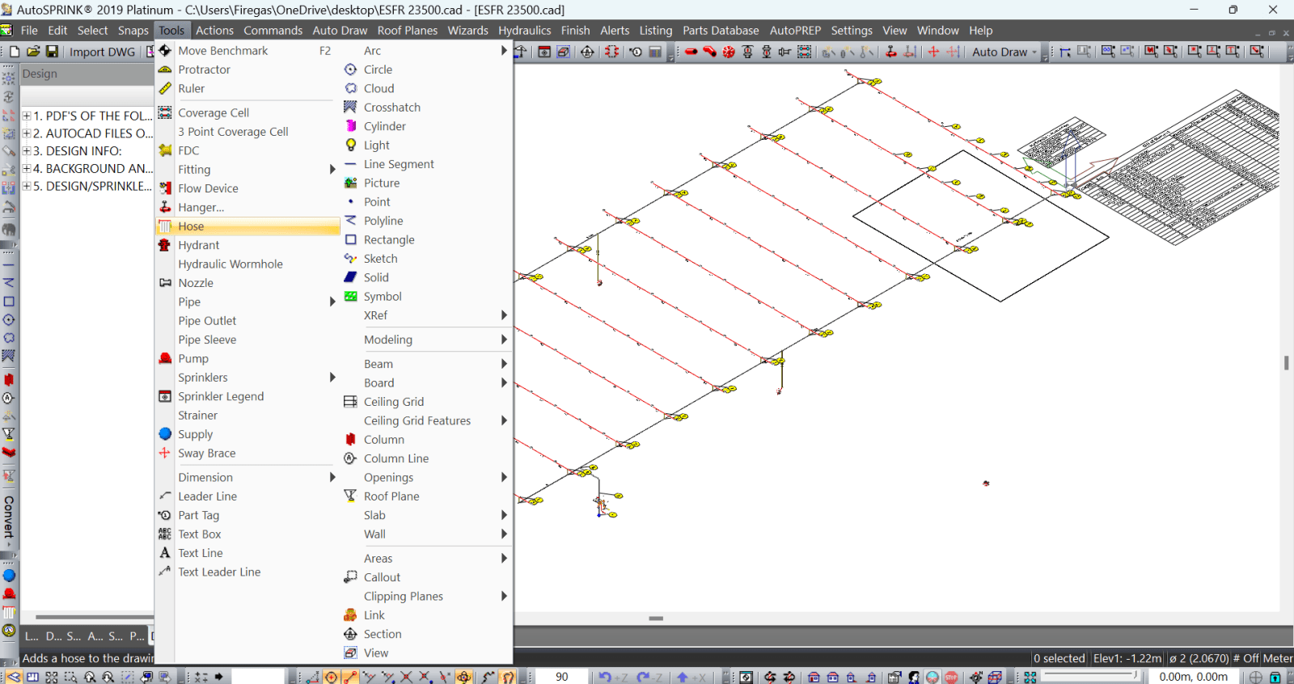
Task: Pick Move Benchmark icon
Action: (165, 50)
